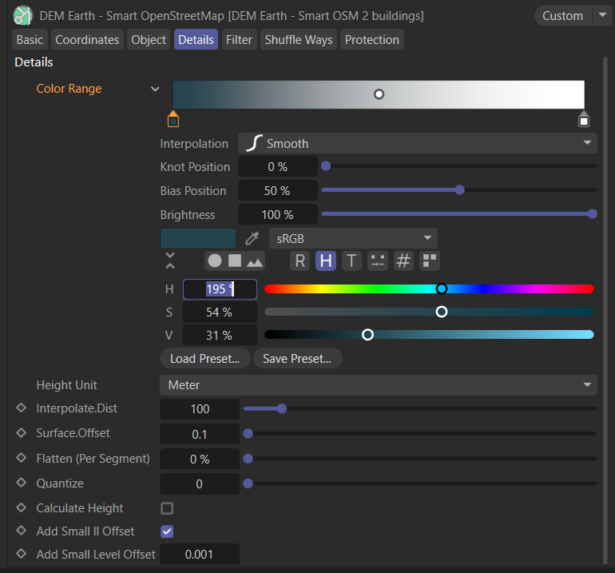Open the Interpolation Smooth dropdown
Screen dimensions: 615x573
[x=417, y=143]
